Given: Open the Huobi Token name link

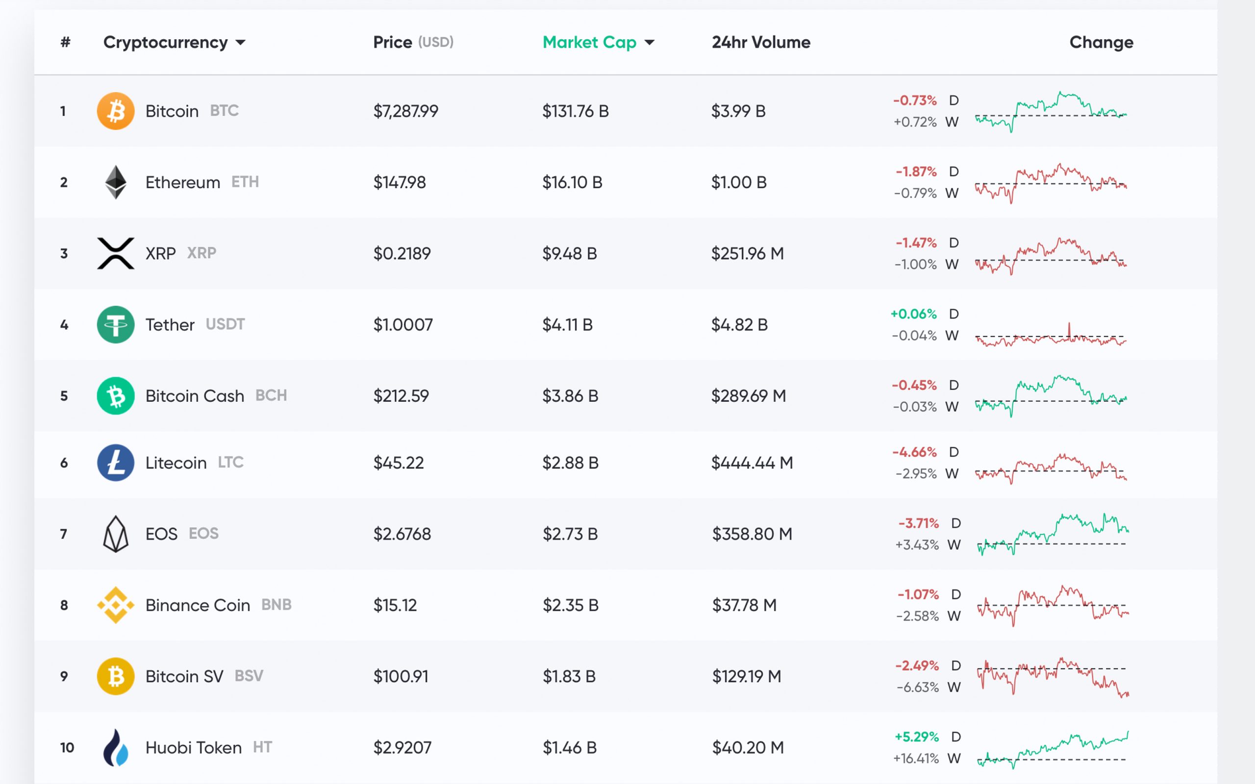Looking at the screenshot, I should 194,747.
